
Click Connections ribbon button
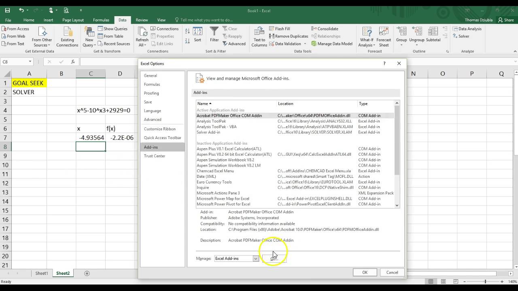tap(164, 29)
